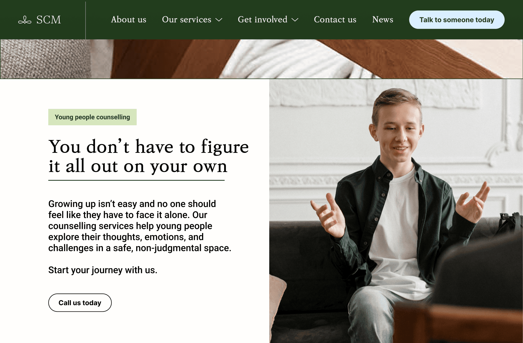
Task: Click the green underline below the heading
Action: click(x=136, y=180)
